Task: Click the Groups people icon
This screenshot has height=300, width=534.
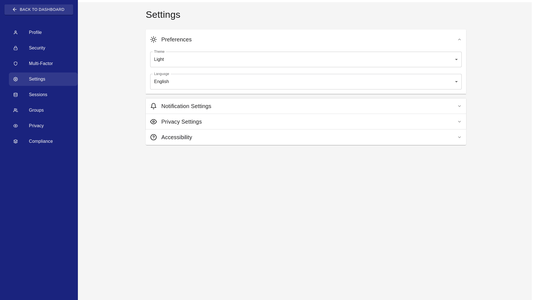Action: tap(16, 110)
